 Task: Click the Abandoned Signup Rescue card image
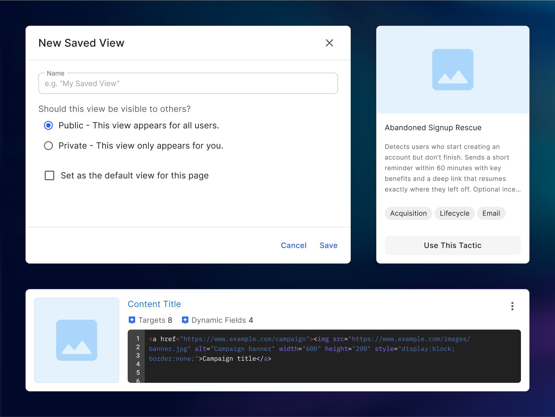(x=453, y=70)
